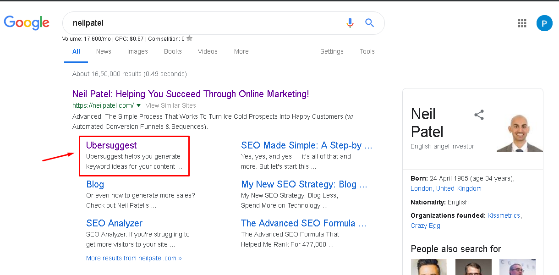
Task: Expand the neilpatel.com URL dropdown arrow
Action: point(138,105)
